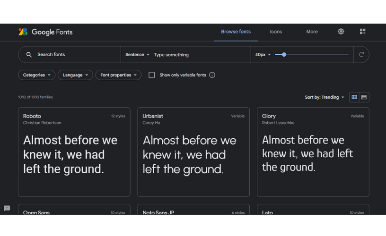Switch to grid view icon
The width and height of the screenshot is (386, 236).
[x=354, y=97]
